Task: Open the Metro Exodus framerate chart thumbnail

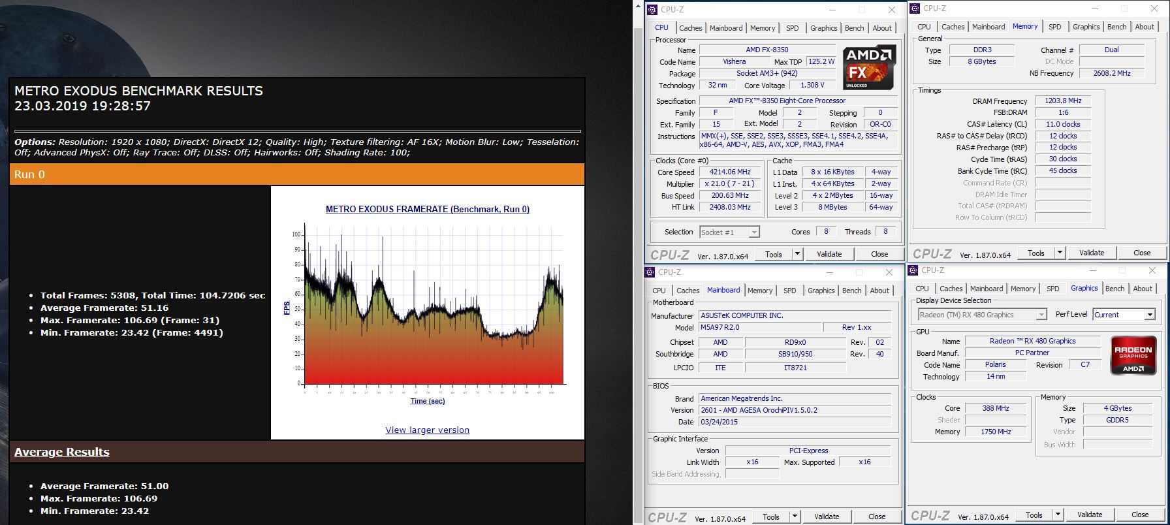Action: tap(428, 305)
